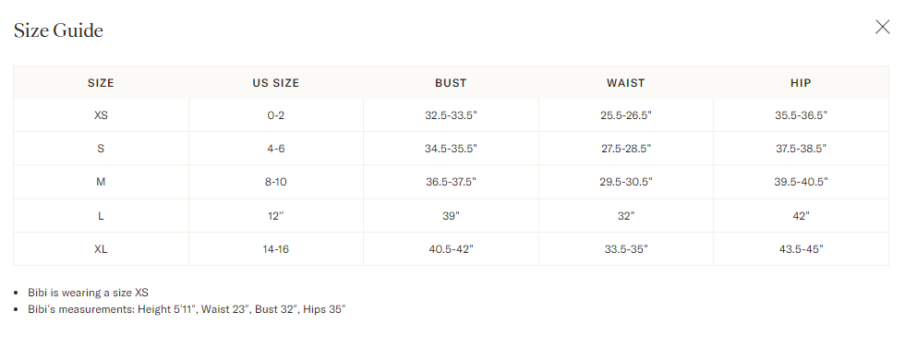Select the S size row label
Viewport: 905px width, 348px height.
pyautogui.click(x=101, y=149)
